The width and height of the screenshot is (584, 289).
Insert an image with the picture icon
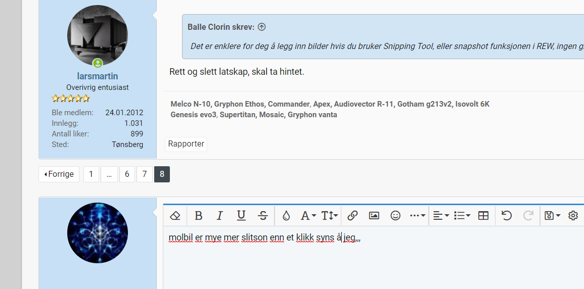pos(374,215)
